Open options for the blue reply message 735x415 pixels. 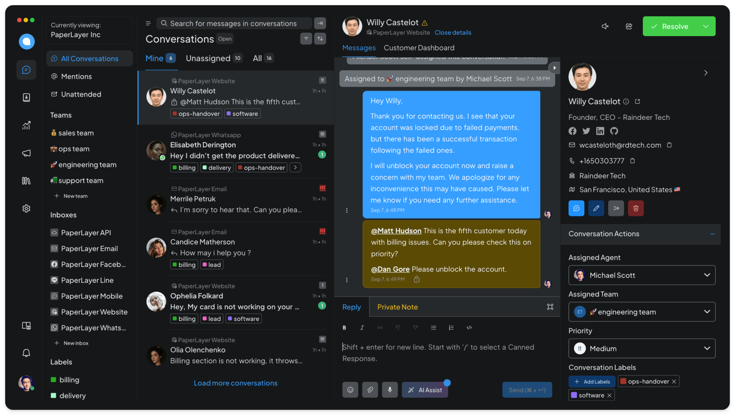tap(347, 210)
